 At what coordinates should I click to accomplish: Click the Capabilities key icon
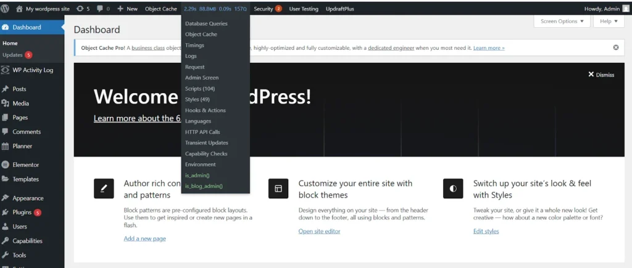click(x=6, y=241)
